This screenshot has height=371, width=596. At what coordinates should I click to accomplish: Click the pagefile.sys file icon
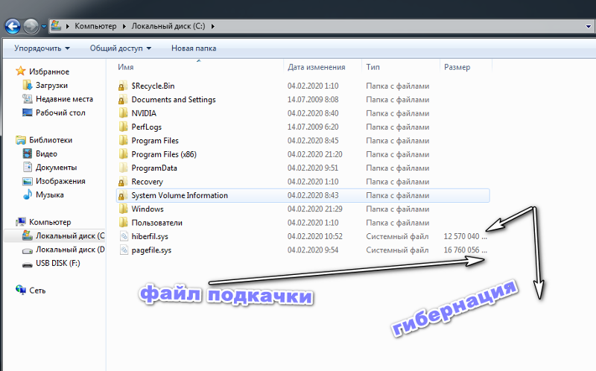coord(124,250)
